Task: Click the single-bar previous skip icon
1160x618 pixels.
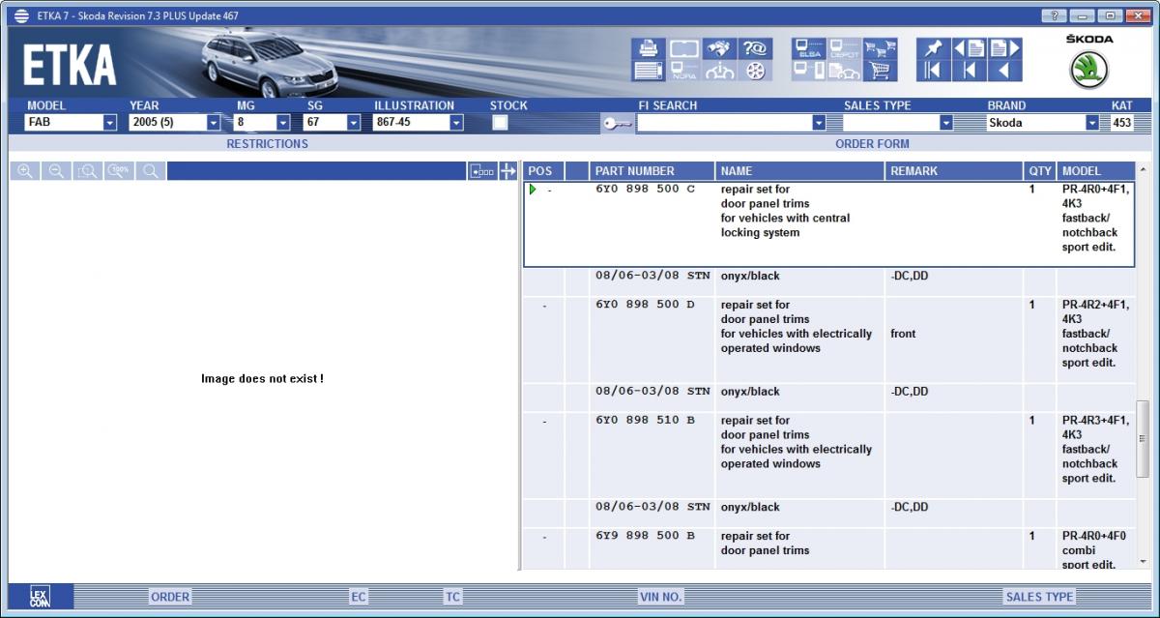Action: coord(970,71)
